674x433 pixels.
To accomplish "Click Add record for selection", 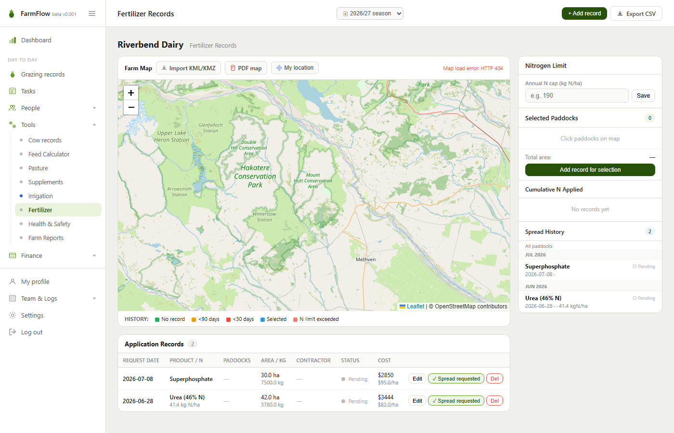I will point(590,170).
